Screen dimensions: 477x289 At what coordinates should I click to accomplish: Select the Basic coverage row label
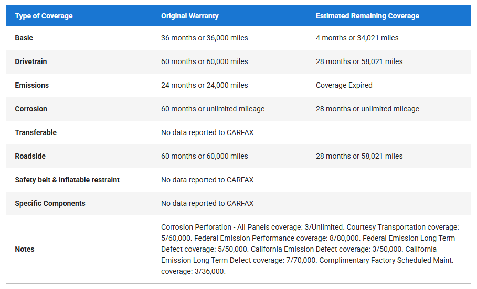click(x=24, y=38)
